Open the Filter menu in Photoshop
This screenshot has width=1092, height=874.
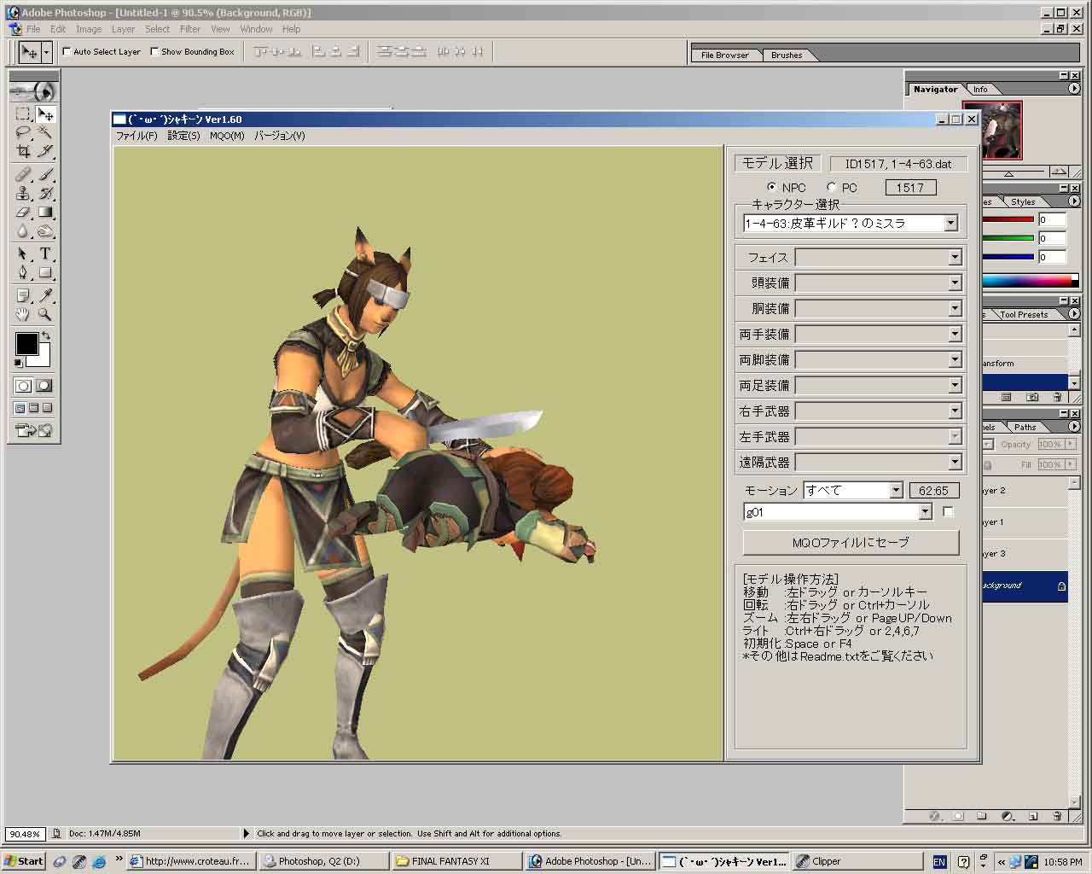click(x=190, y=29)
